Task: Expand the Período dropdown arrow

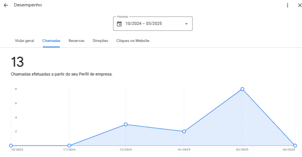Action: [186, 24]
